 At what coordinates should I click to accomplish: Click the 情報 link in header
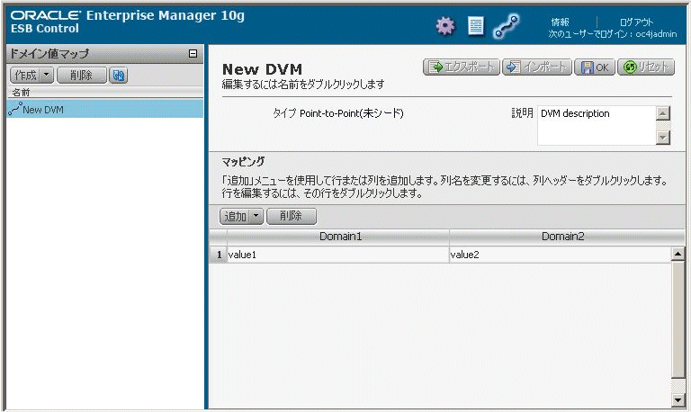point(560,22)
